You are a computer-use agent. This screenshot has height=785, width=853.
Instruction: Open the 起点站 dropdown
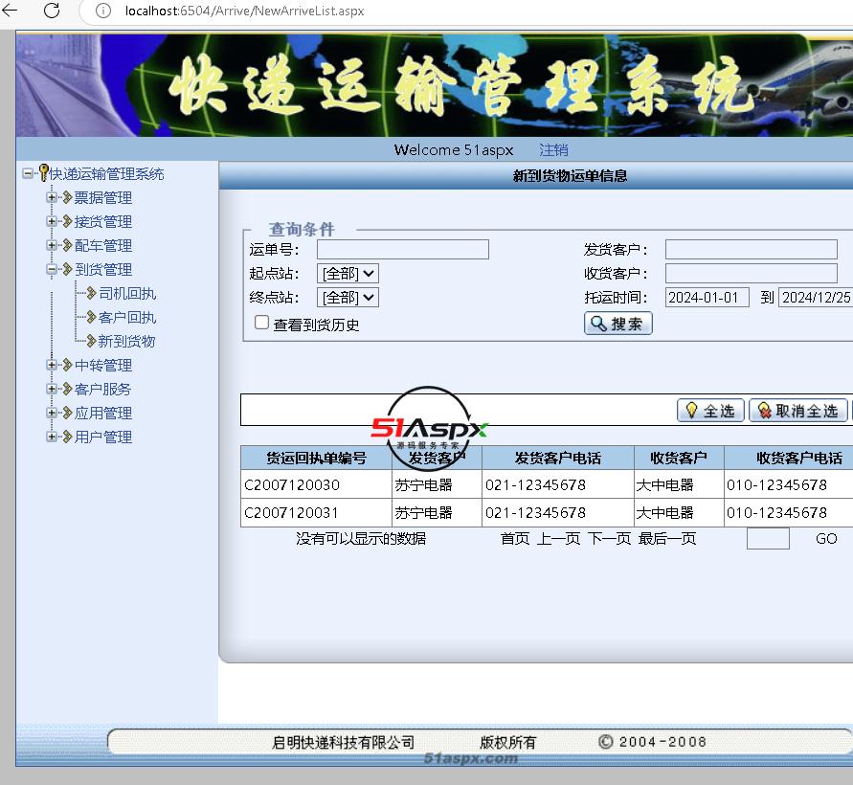pos(348,273)
